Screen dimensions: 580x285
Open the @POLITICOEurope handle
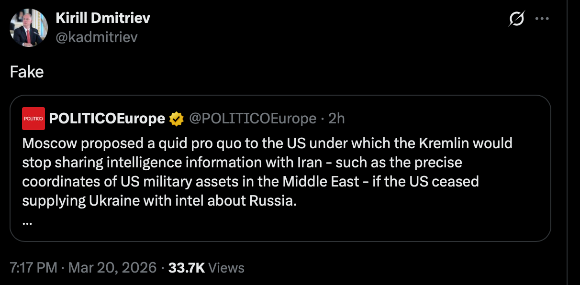pos(253,119)
